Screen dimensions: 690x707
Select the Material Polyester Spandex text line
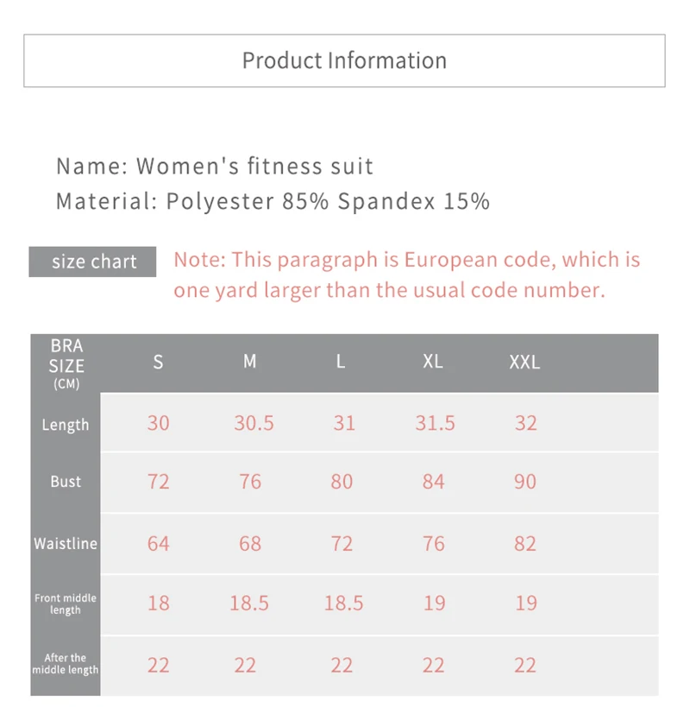(x=273, y=201)
